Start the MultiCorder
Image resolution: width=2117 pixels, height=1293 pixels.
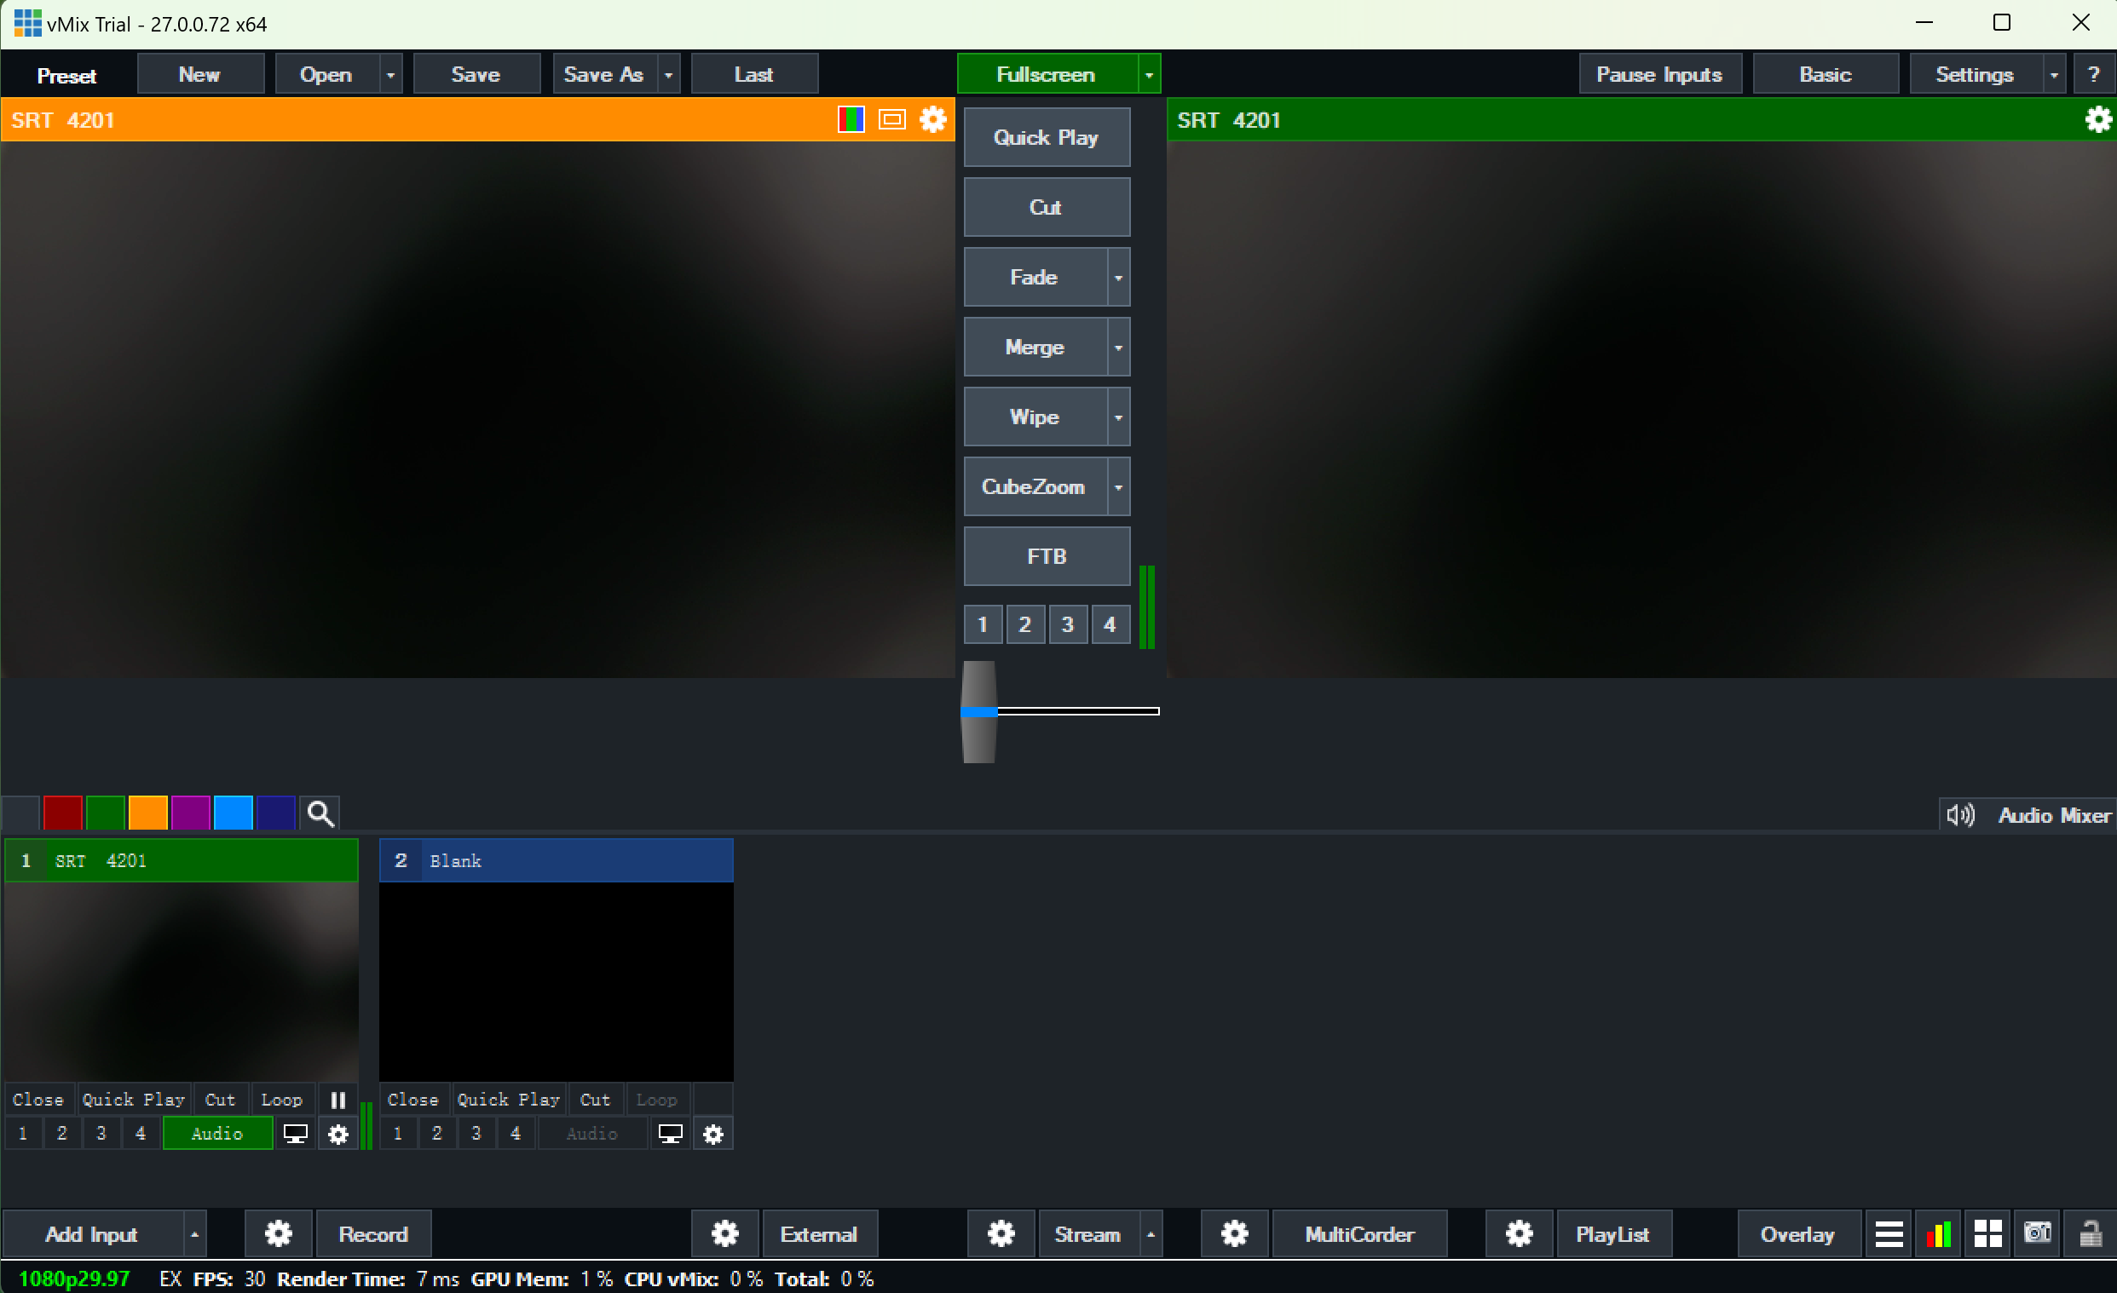point(1359,1233)
